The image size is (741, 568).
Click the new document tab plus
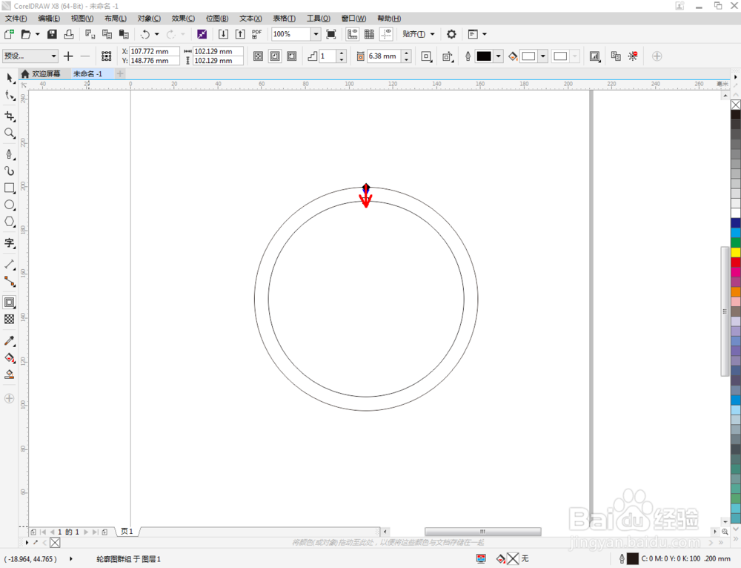click(120, 73)
